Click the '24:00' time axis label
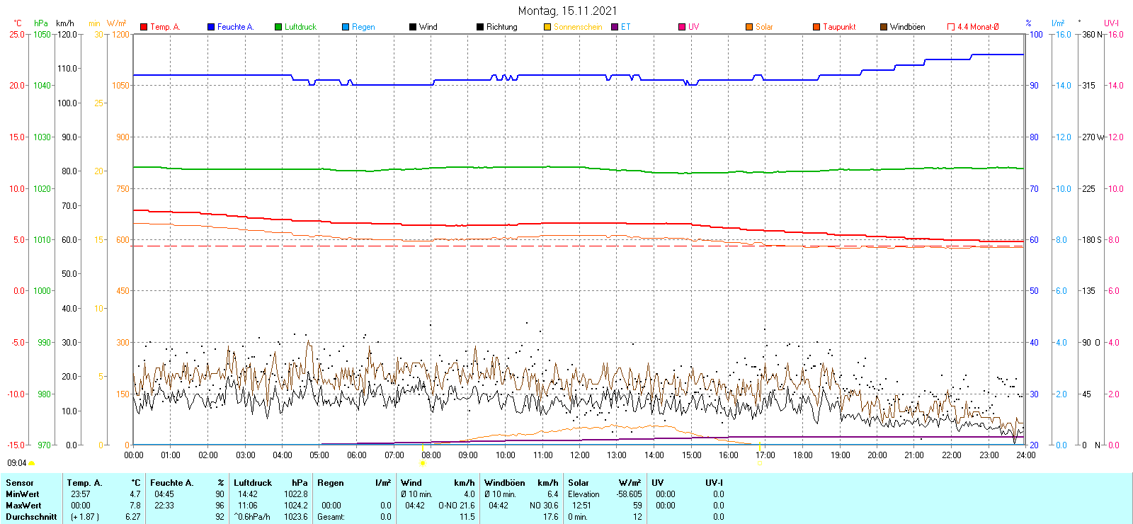The image size is (1133, 524). (1025, 455)
